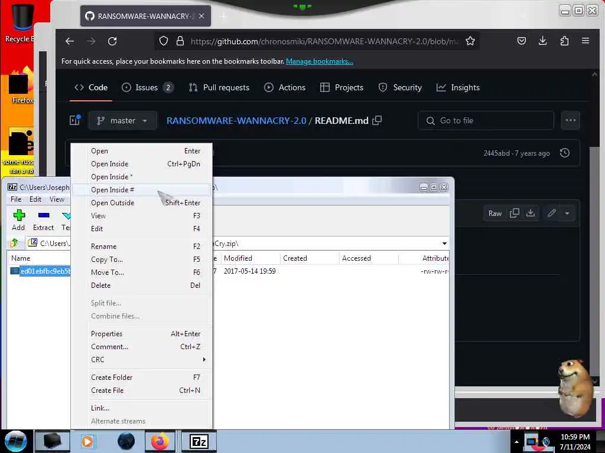Open Recycle Bin desktop icon

click(x=20, y=22)
